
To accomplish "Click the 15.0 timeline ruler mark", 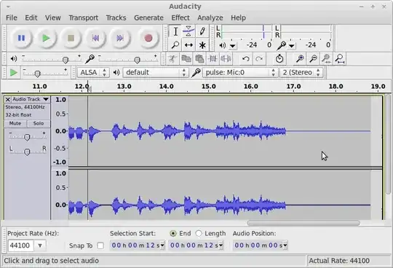I will (x=209, y=87).
